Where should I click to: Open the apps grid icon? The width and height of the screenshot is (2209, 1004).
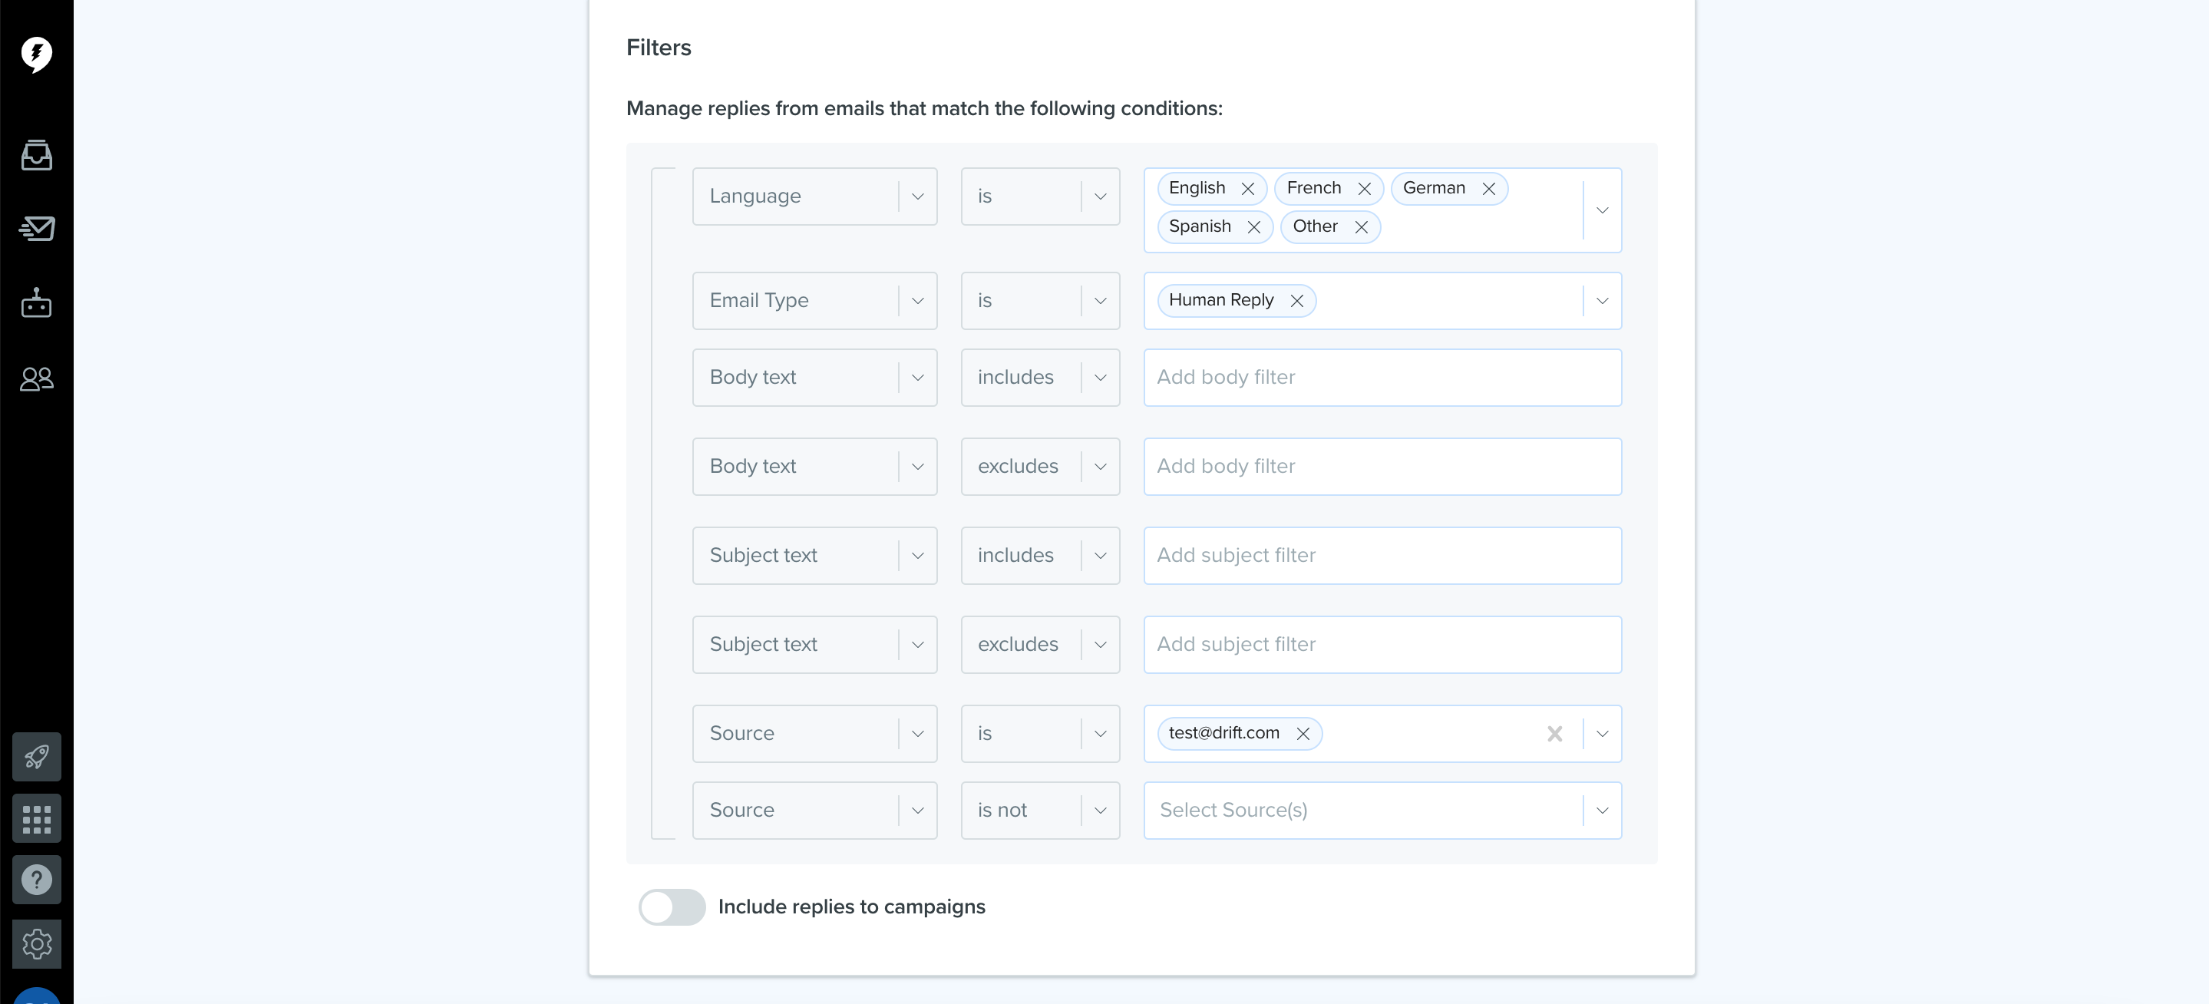click(36, 818)
